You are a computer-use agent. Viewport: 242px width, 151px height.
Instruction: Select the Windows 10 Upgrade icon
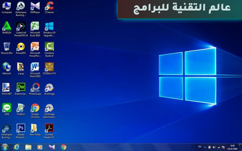[x=49, y=29]
